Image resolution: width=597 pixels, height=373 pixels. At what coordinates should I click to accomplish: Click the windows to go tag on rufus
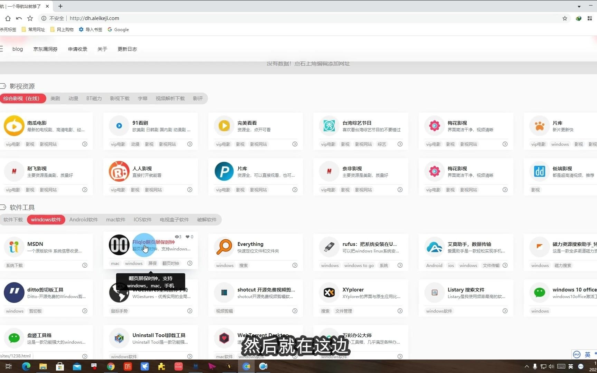(359, 265)
